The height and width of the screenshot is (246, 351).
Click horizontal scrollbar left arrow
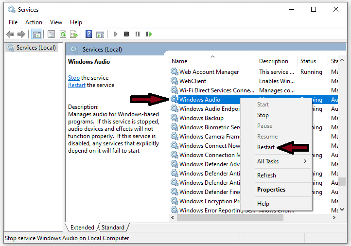click(173, 218)
